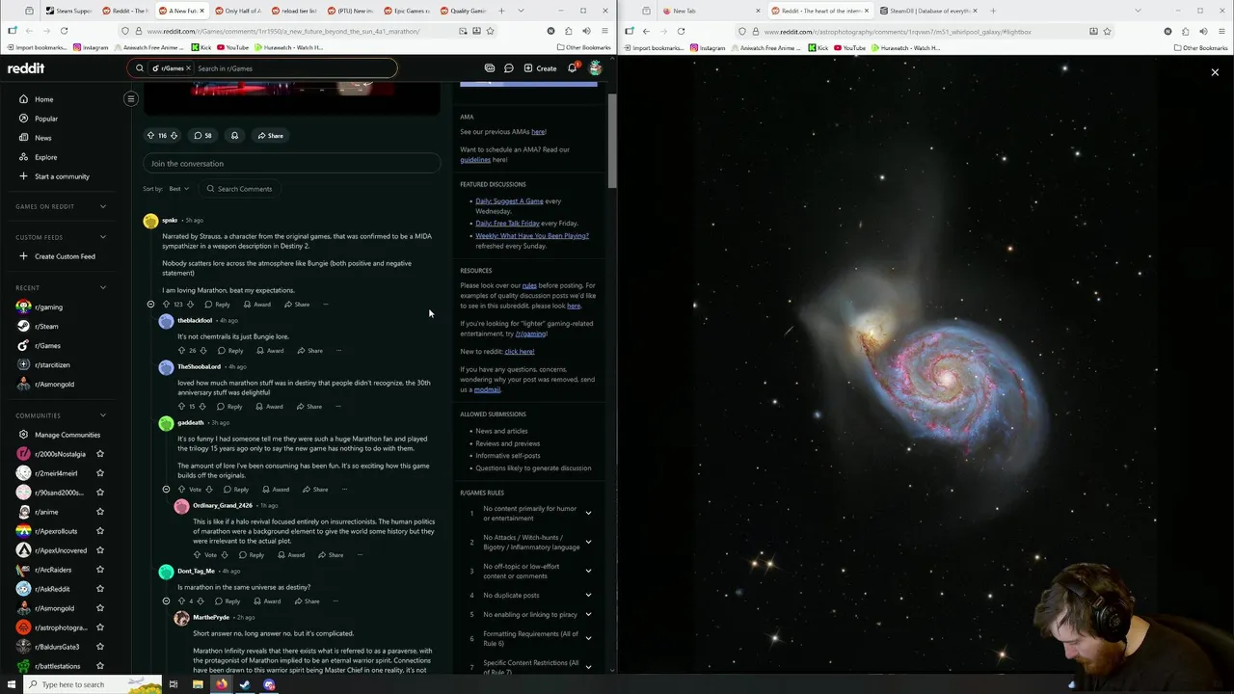Image resolution: width=1234 pixels, height=694 pixels.
Task: Switch to the Steam Support tab
Action: 69,11
